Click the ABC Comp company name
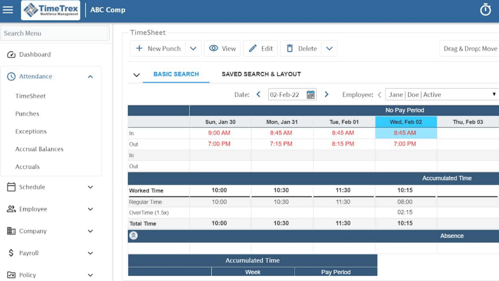The width and height of the screenshot is (499, 281). tap(108, 10)
